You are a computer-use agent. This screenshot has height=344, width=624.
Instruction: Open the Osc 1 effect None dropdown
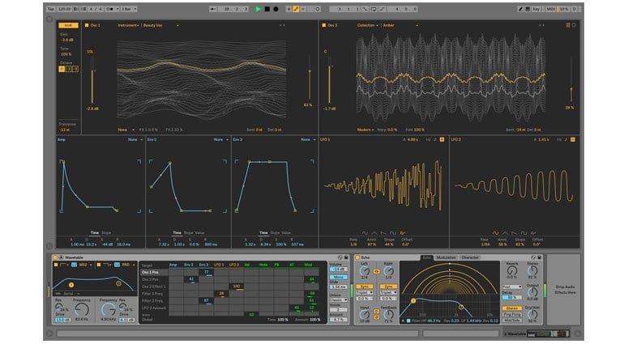pos(126,130)
